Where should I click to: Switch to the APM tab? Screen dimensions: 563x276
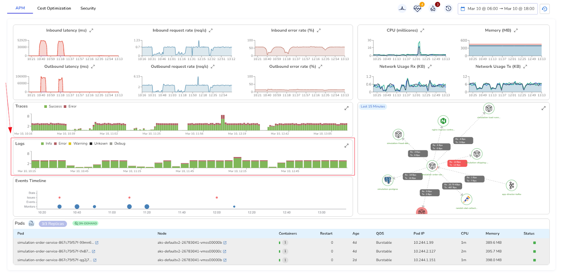tap(20, 8)
